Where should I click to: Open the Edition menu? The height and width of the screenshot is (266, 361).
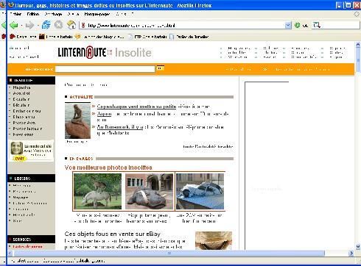(33, 14)
